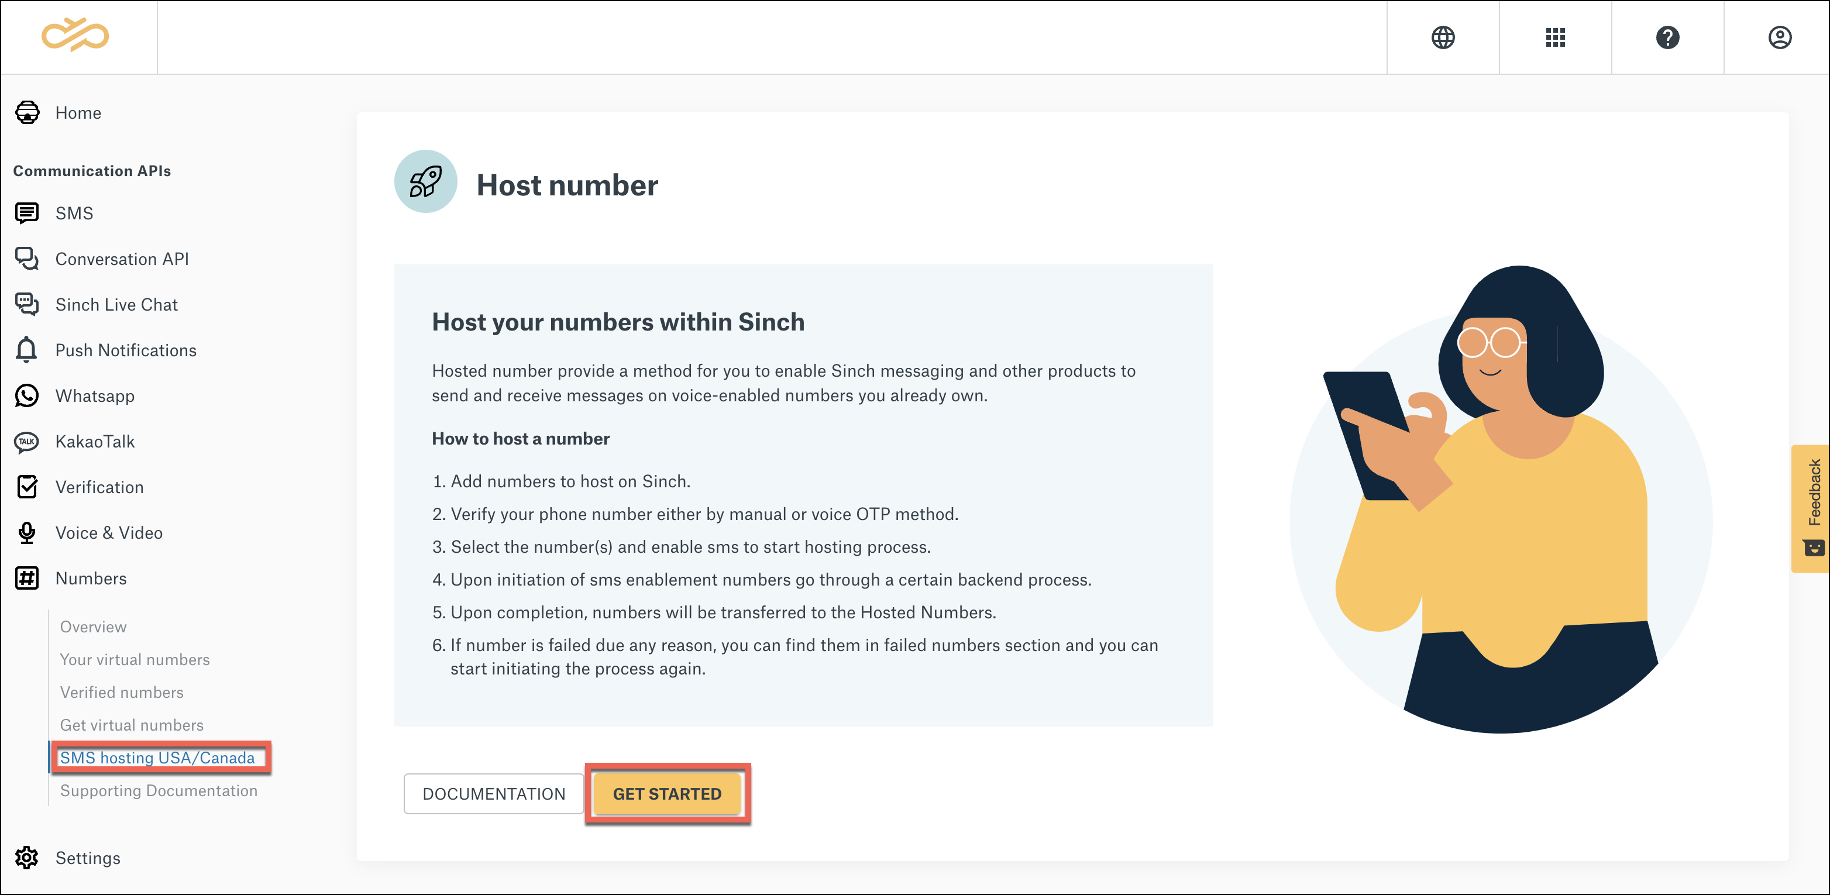1830x895 pixels.
Task: Click the Push Notifications bell icon
Action: 26,350
